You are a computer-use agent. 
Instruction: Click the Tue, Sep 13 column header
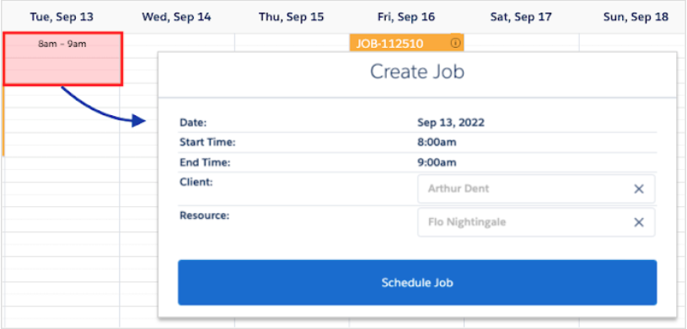pyautogui.click(x=62, y=17)
